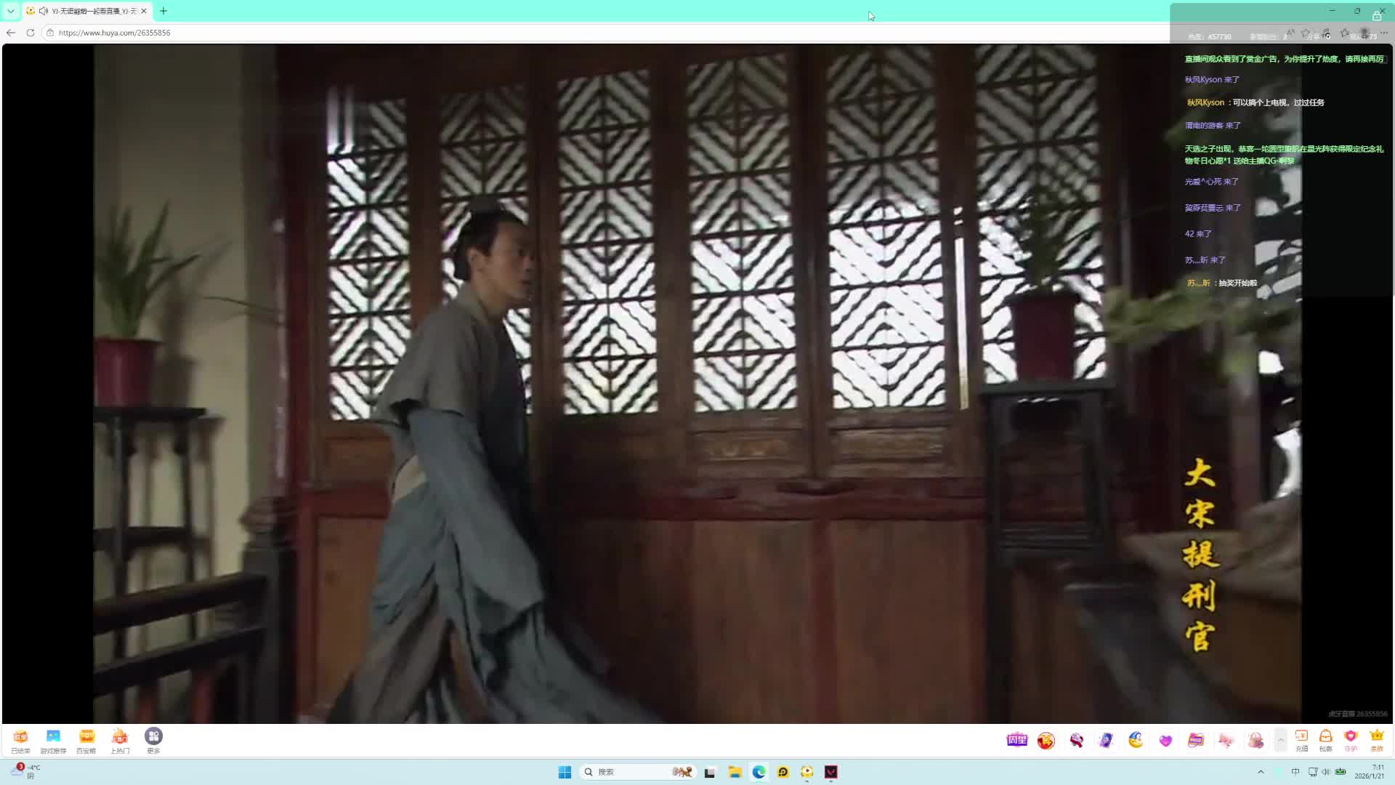
Task: Toggle the lock on the chat overlay
Action: [1376, 16]
